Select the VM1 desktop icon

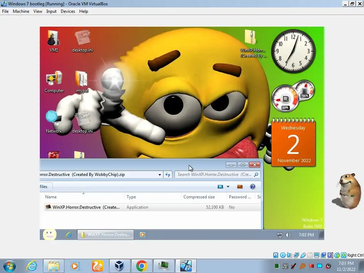click(54, 41)
